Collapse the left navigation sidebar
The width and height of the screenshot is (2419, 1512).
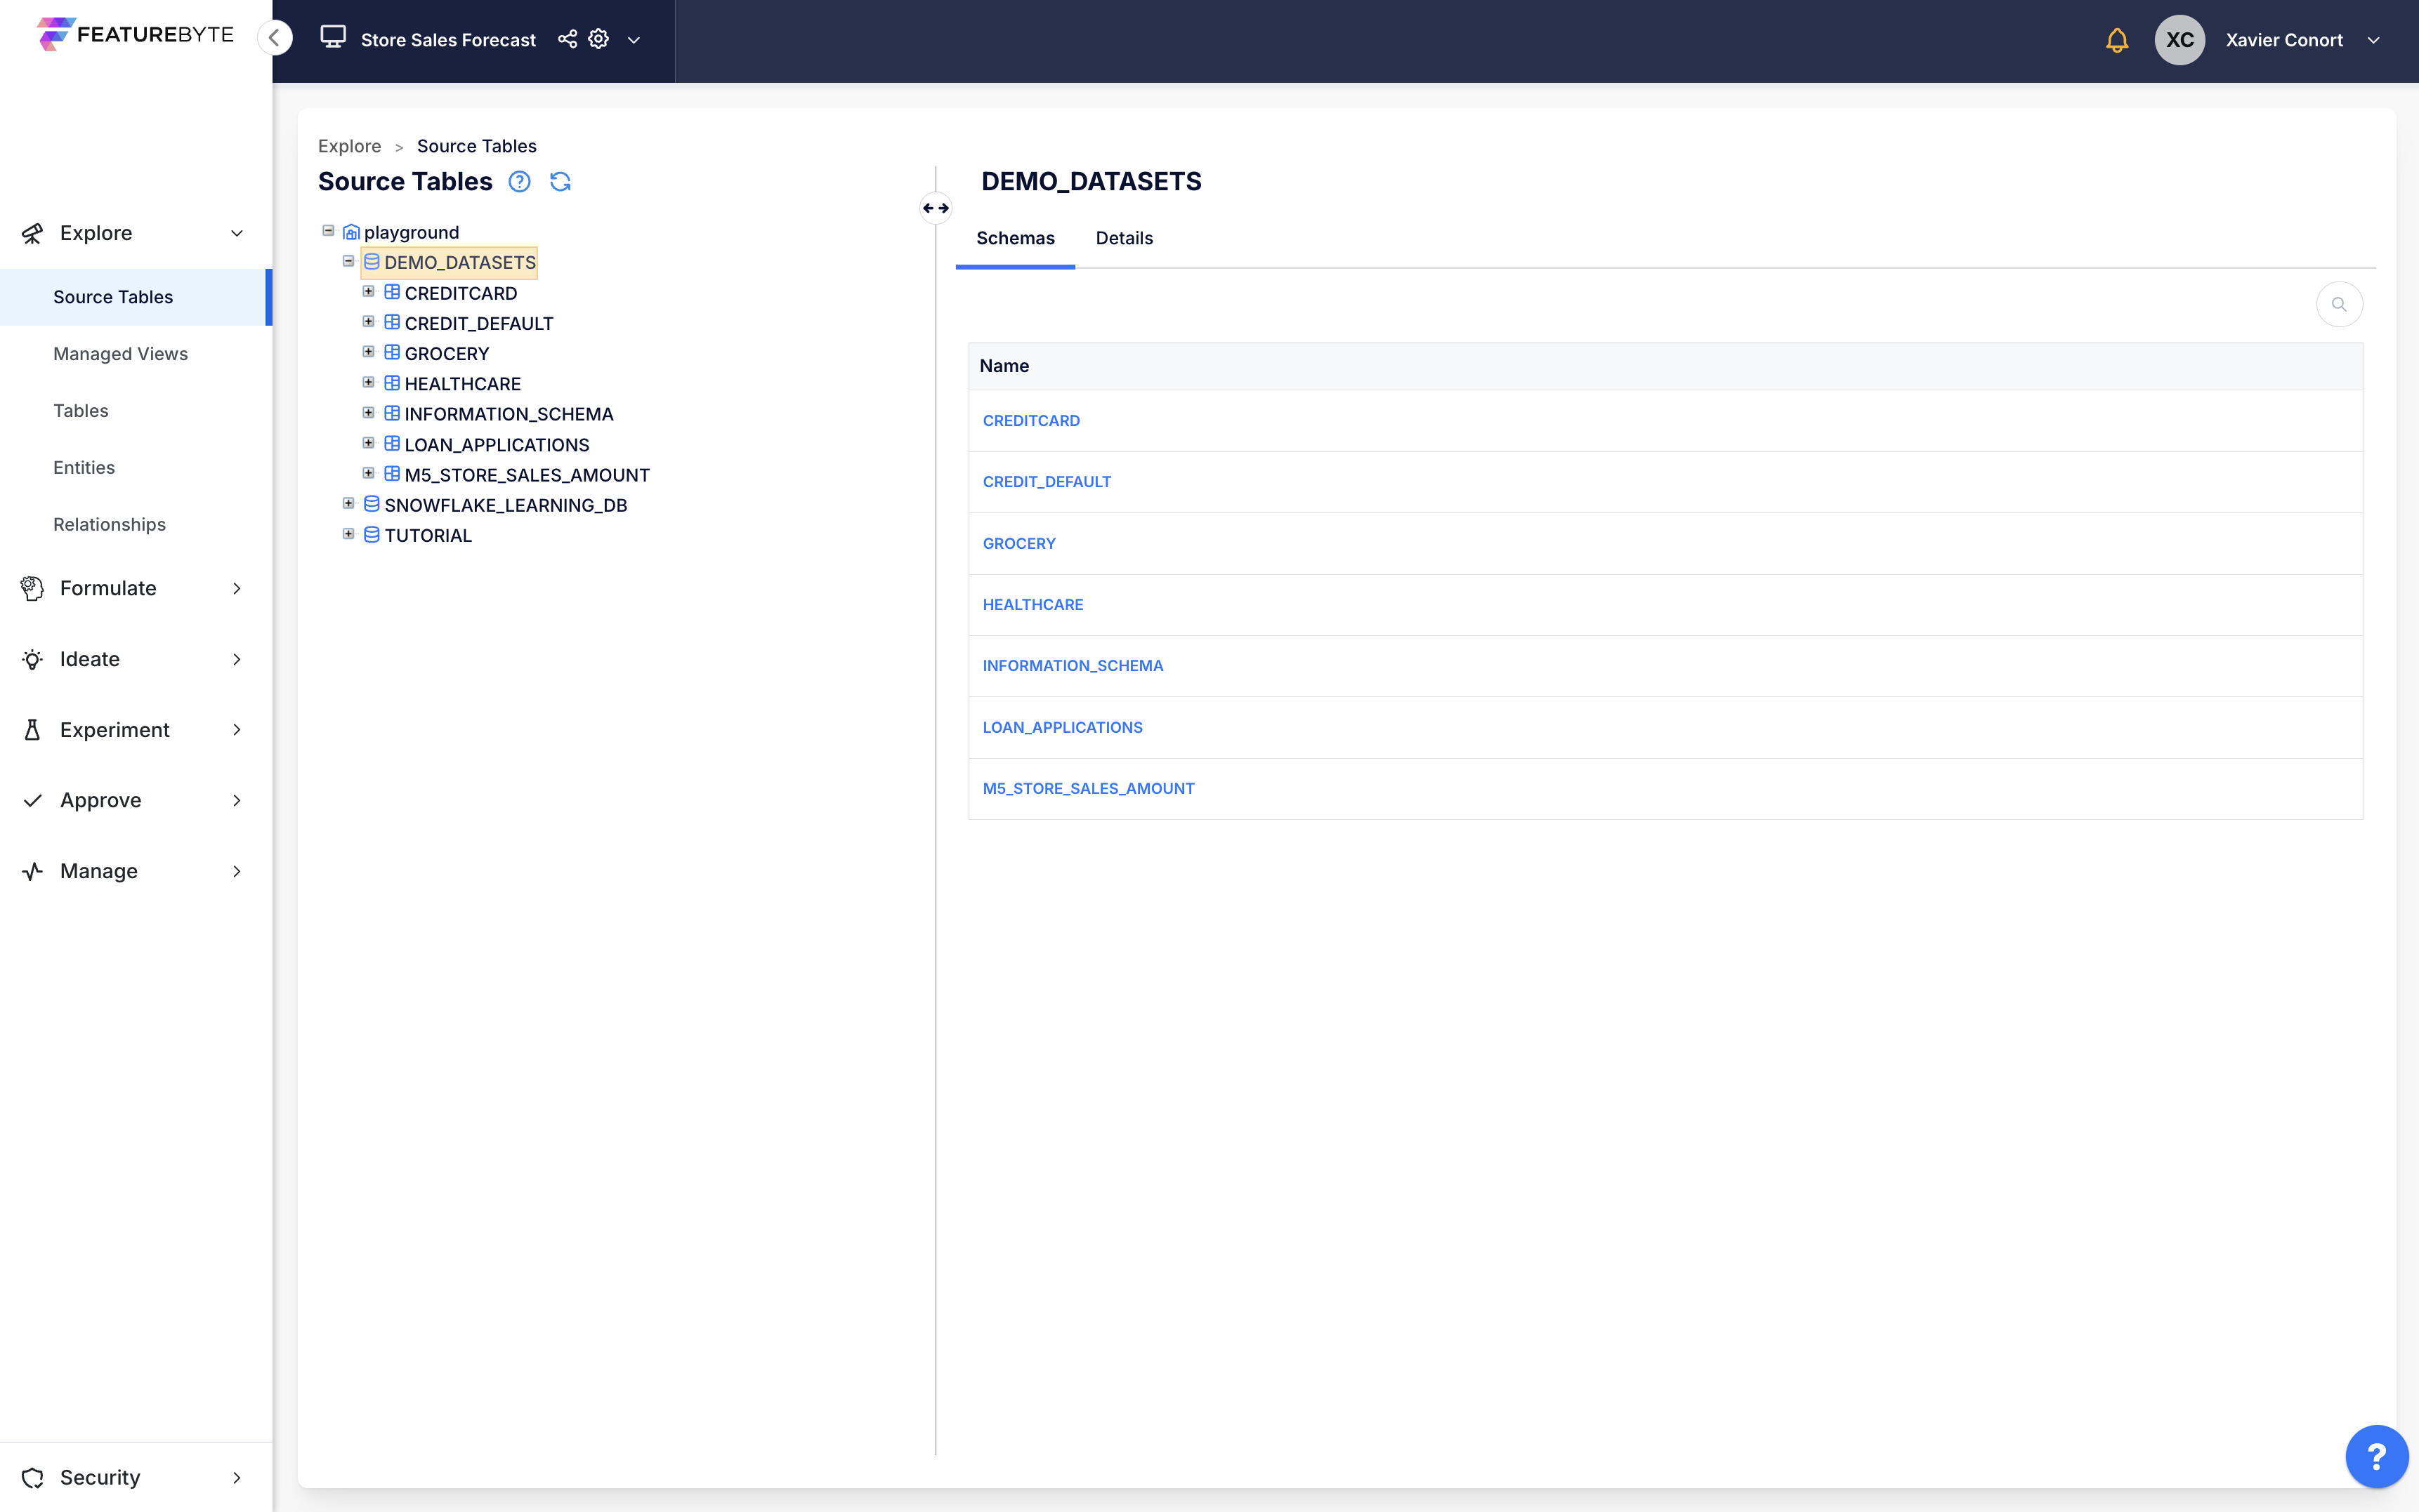tap(276, 37)
